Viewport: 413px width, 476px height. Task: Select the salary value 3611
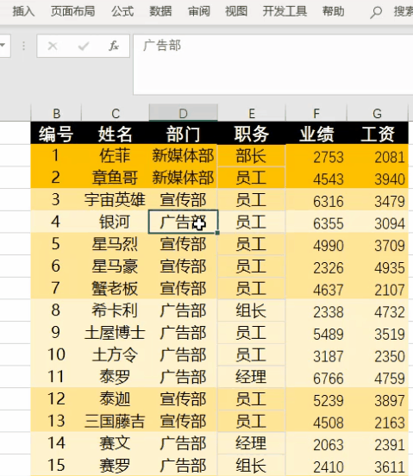(x=377, y=466)
